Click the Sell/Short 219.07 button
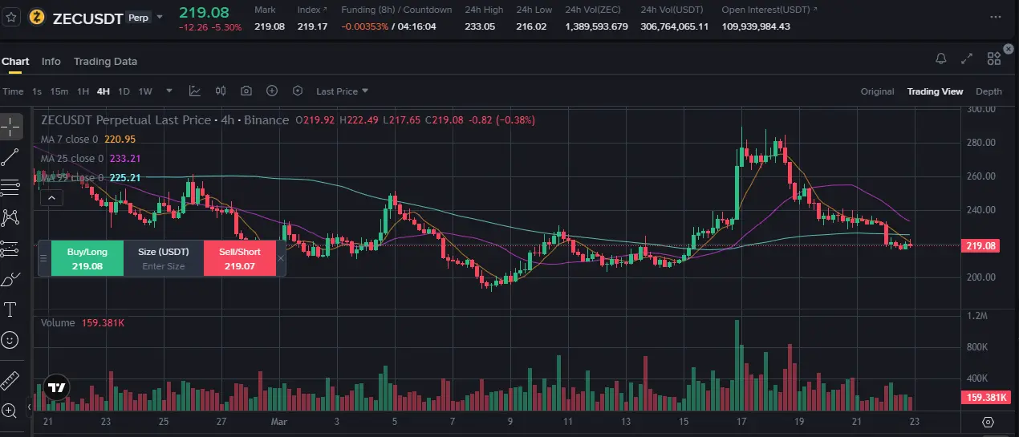Screen dimensions: 1019x437 [239, 258]
